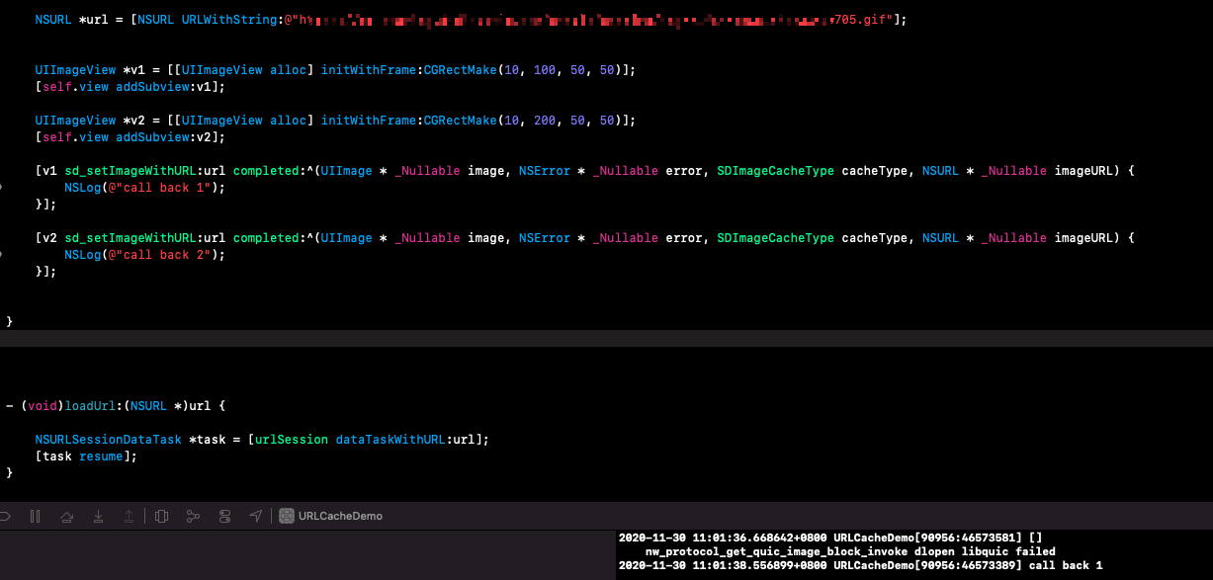Pause execution of URLCacheDemo
The image size is (1213, 580).
click(x=35, y=516)
